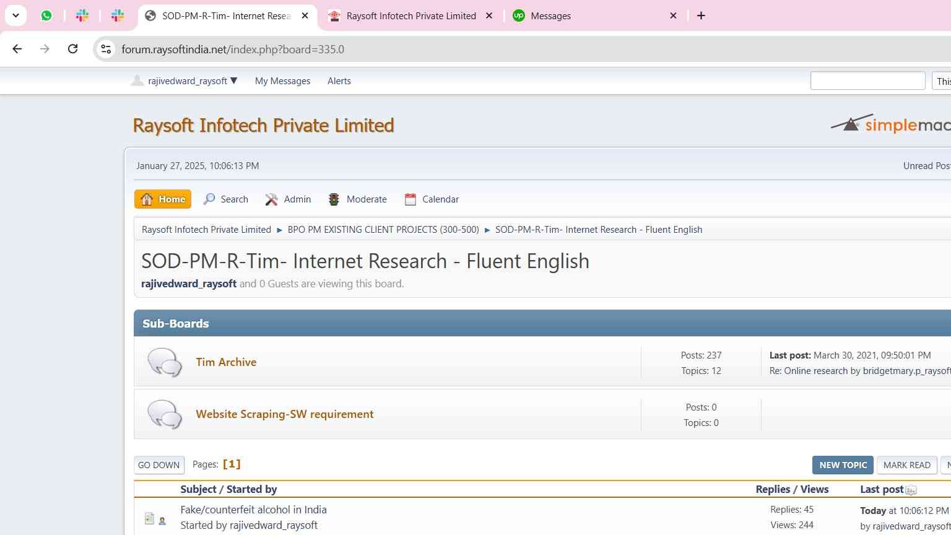951x535 pixels.
Task: Open Fake/counterfeit alcohol in India topic
Action: pyautogui.click(x=253, y=510)
